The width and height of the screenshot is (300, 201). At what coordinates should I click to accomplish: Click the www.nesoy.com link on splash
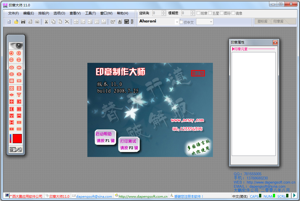187,120
